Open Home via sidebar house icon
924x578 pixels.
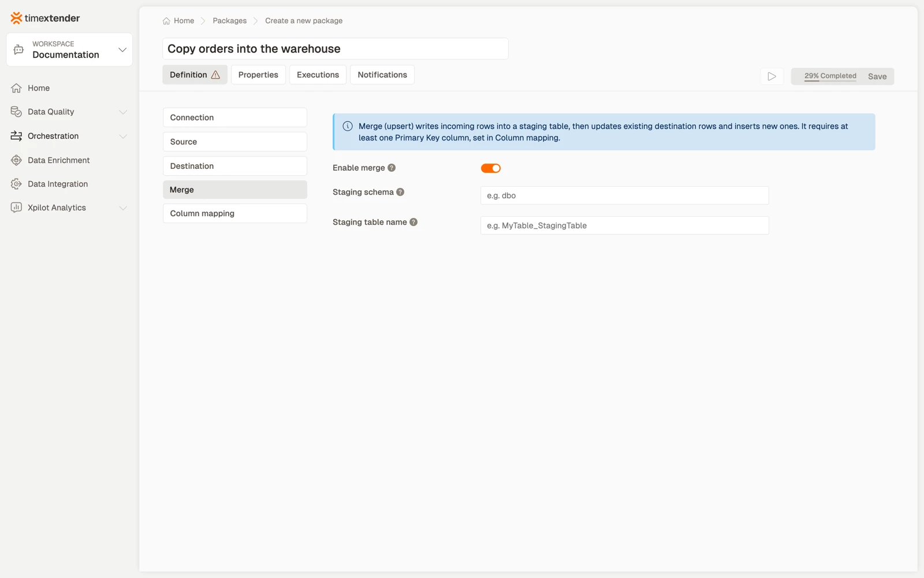coord(16,88)
